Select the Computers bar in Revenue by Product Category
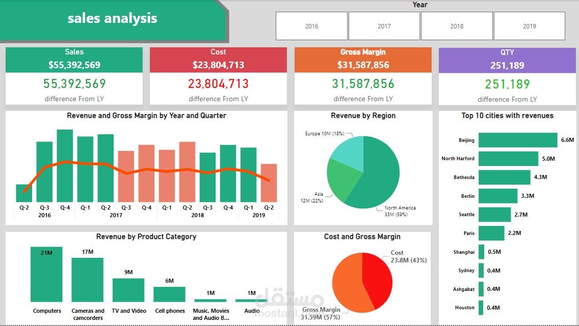The width and height of the screenshot is (579, 326). 46,277
